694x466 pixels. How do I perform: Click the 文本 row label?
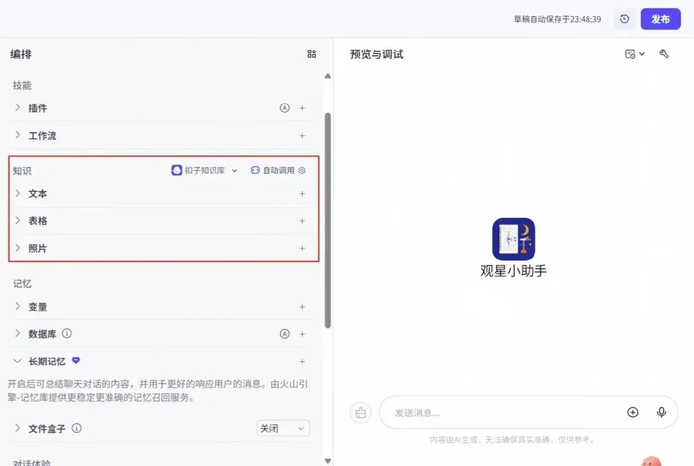coord(38,194)
